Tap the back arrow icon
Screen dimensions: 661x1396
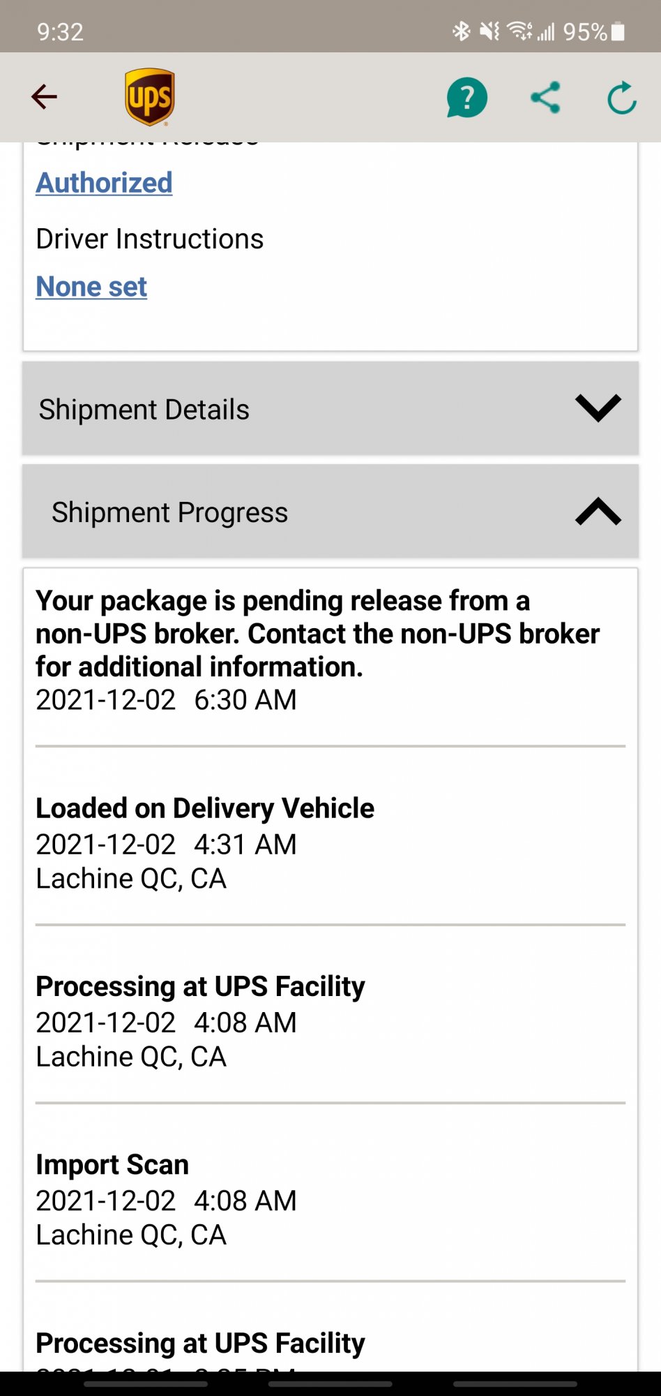(x=44, y=97)
